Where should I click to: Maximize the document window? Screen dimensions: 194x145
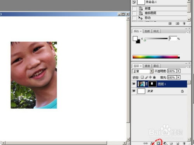coord(123,14)
